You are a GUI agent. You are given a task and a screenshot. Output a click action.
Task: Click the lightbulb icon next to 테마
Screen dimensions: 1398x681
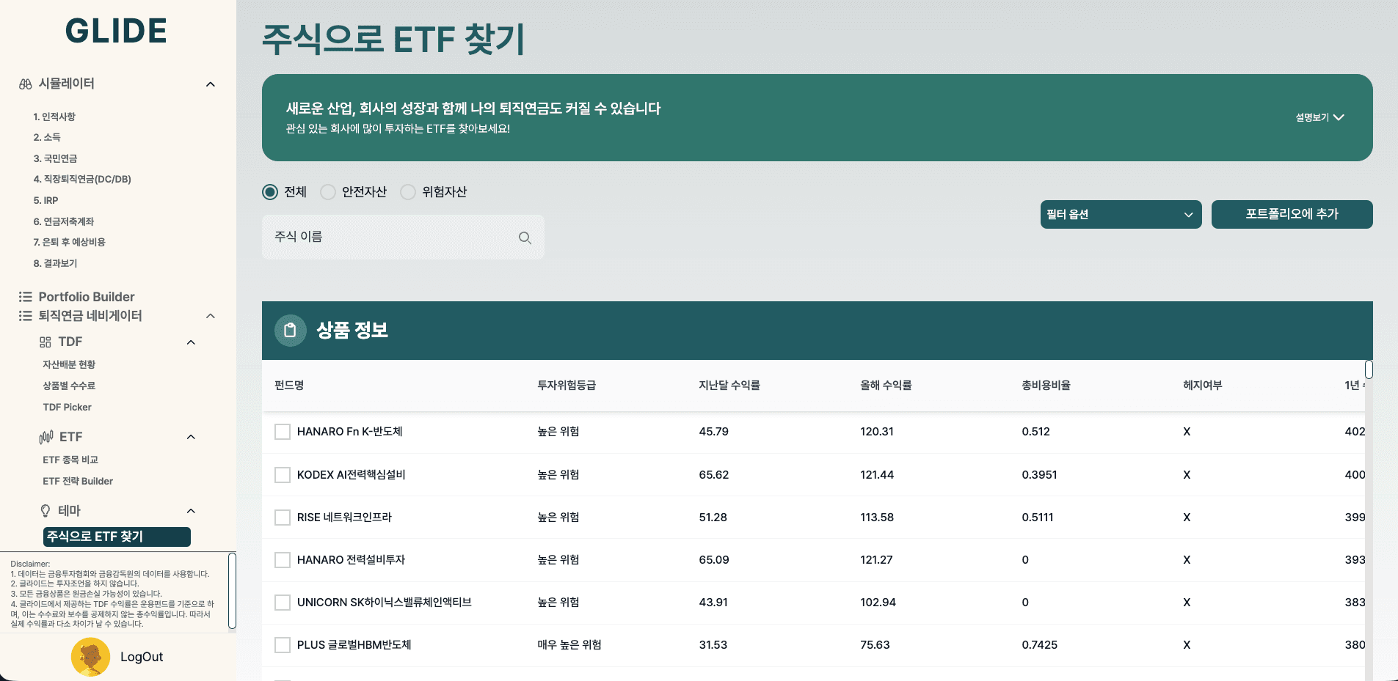45,511
